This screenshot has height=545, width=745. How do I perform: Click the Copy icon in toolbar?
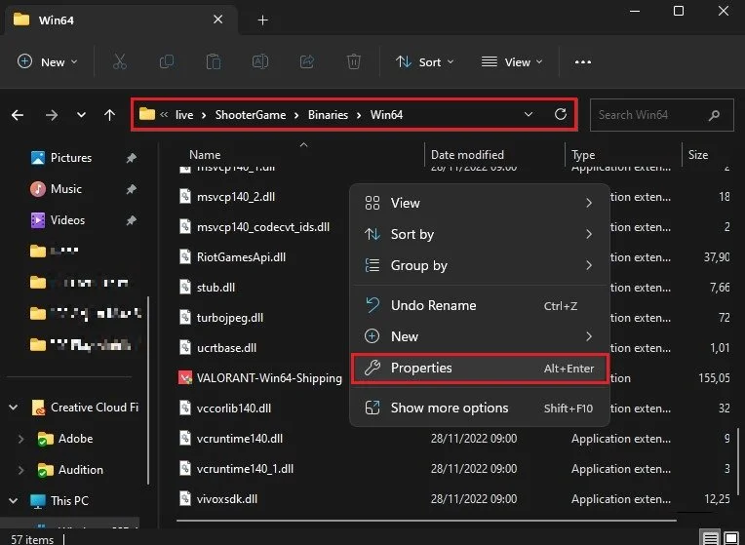pyautogui.click(x=167, y=61)
